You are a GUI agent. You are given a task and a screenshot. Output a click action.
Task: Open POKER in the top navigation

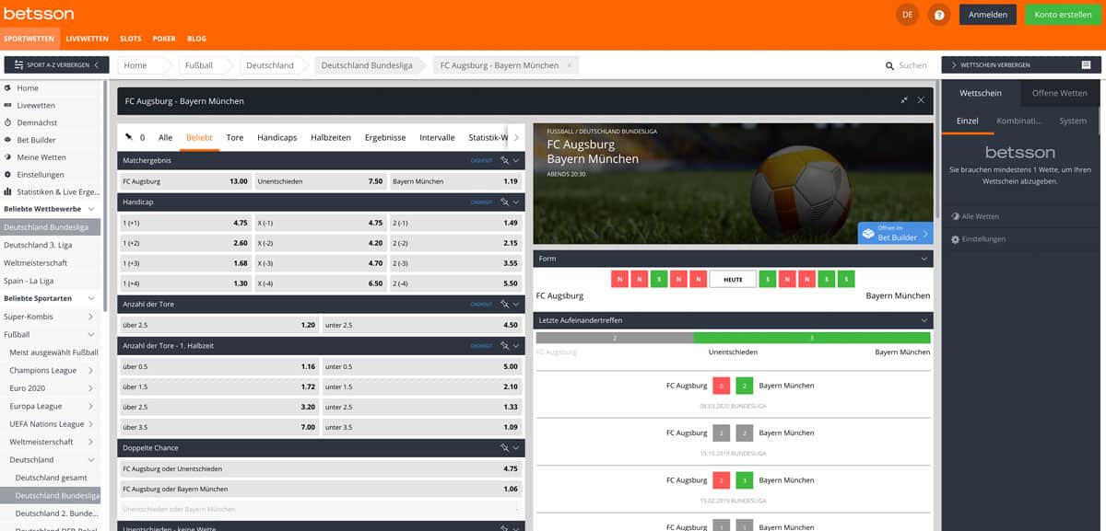pos(164,39)
